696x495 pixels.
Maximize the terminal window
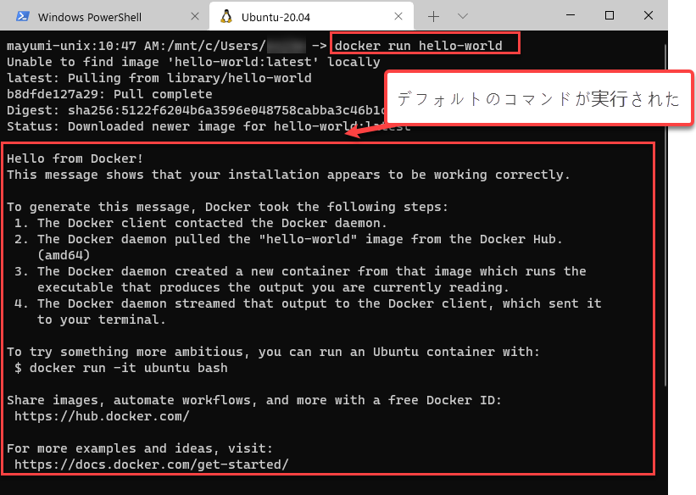(610, 15)
